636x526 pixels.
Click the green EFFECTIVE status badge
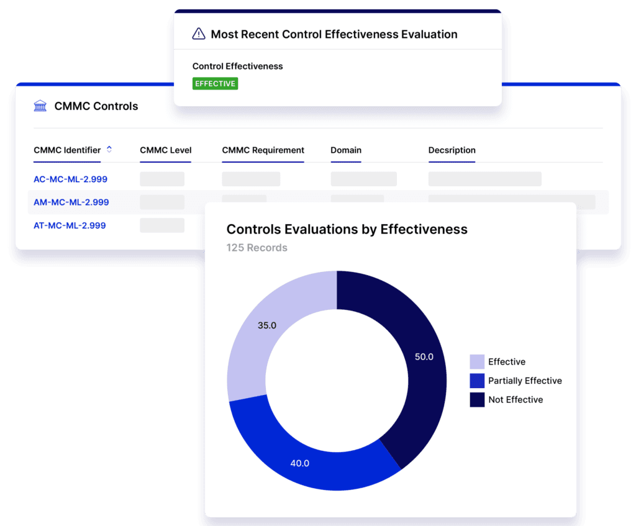215,84
